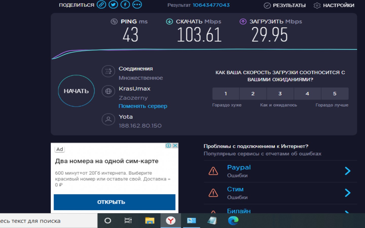The image size is (365, 228).
Task: Click the 29.95 upload speed value
Action: [270, 35]
